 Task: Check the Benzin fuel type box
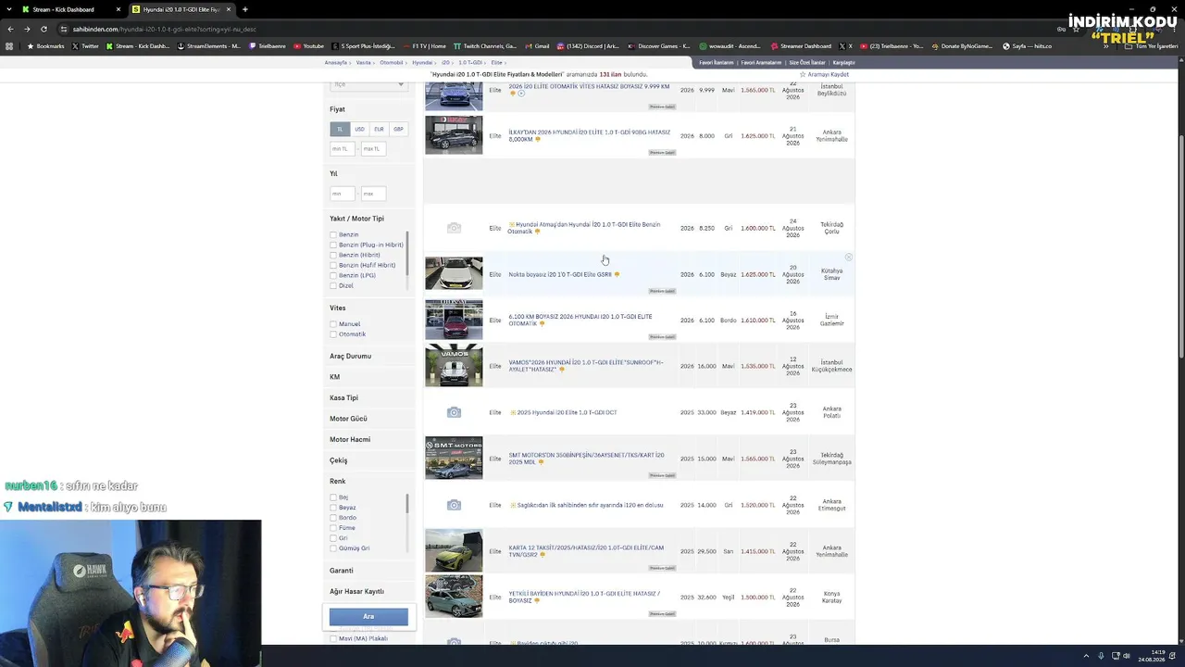(333, 235)
